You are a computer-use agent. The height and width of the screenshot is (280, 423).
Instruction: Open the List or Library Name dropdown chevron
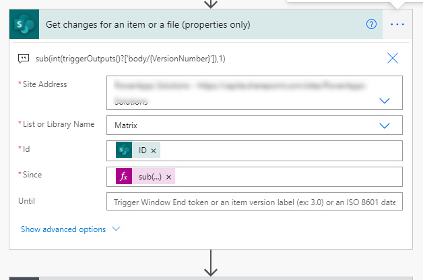tap(385, 125)
